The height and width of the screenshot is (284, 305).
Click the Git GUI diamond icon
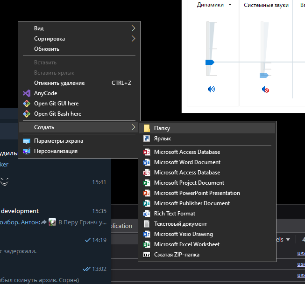tap(27, 104)
